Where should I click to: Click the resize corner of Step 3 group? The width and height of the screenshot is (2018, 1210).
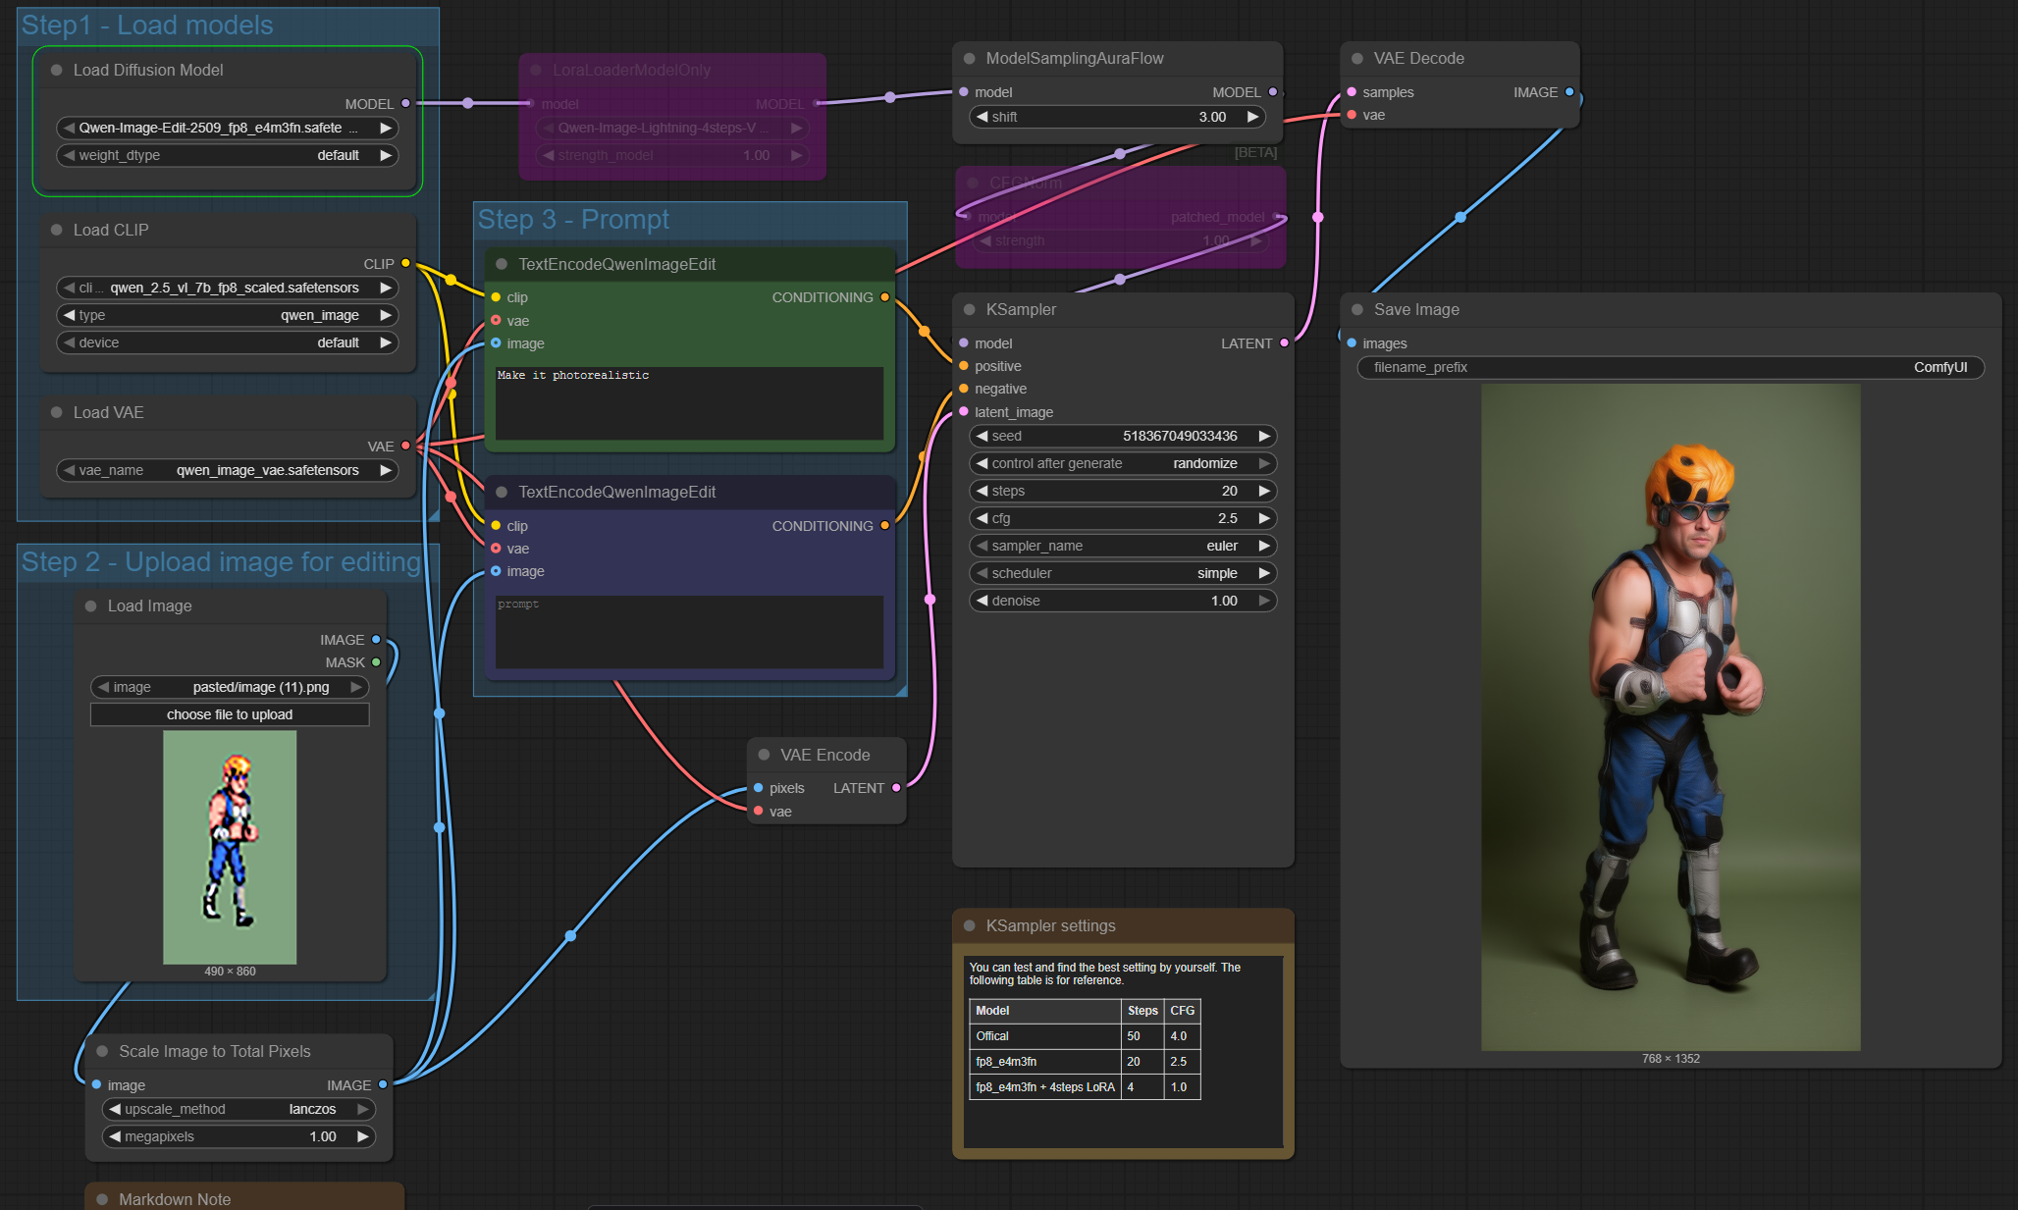click(901, 691)
